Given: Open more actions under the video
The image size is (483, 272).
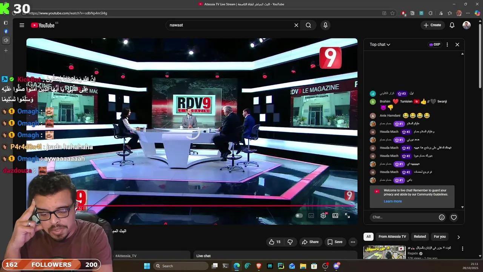Looking at the screenshot, I should [x=353, y=242].
